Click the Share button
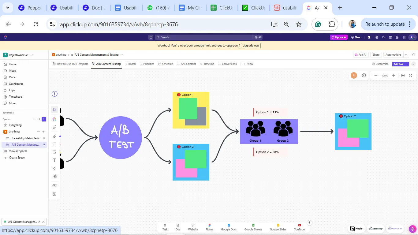418x235 pixels. point(376,55)
